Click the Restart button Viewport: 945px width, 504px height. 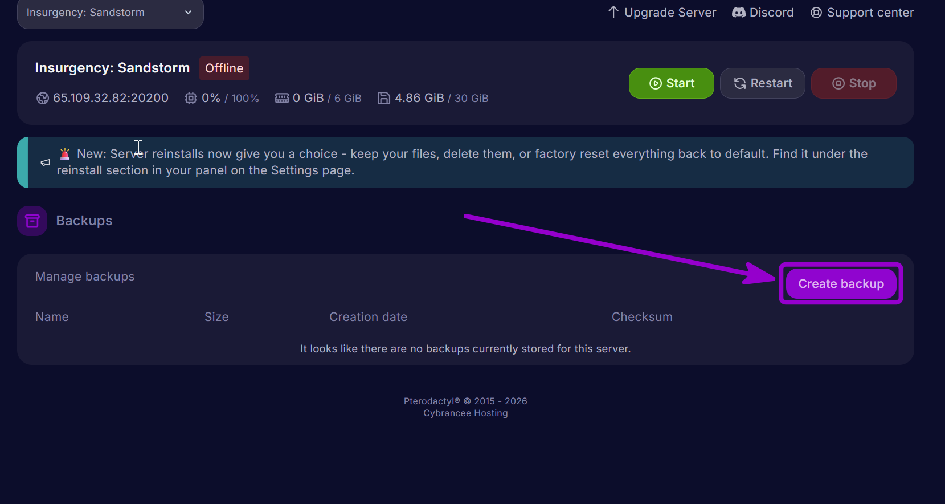tap(763, 83)
